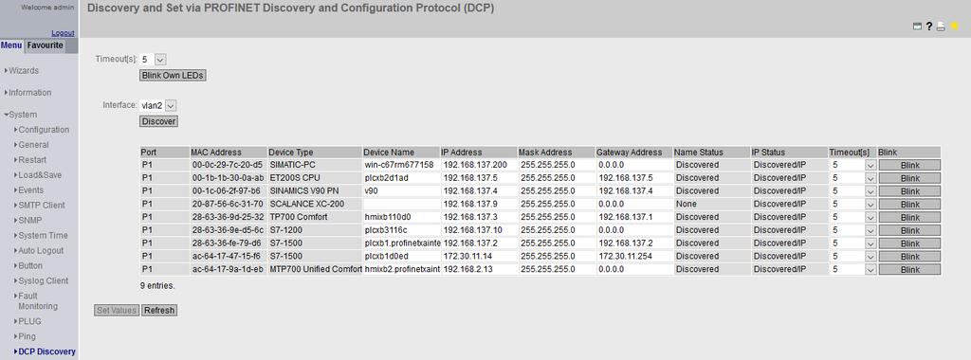Click the Refresh button
The height and width of the screenshot is (360, 971).
tap(159, 311)
